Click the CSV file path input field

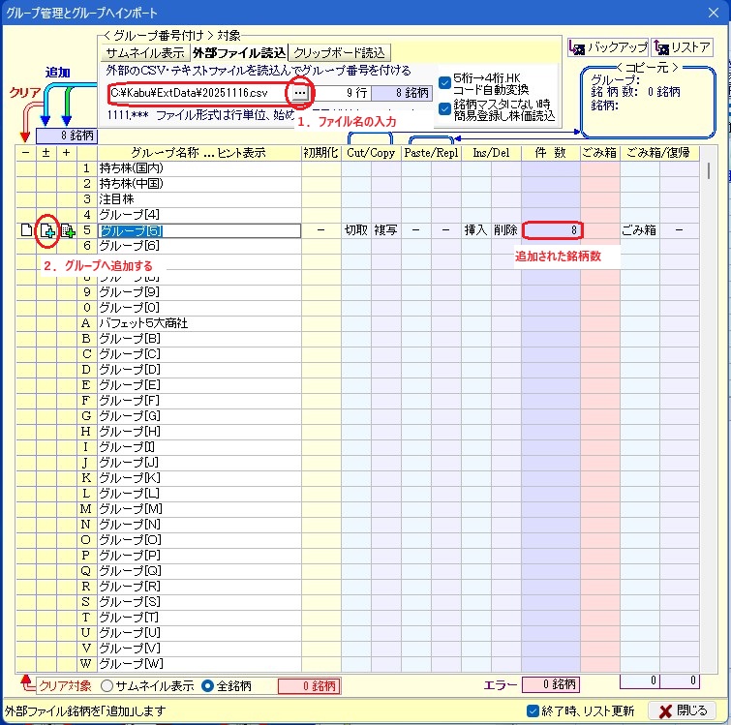198,93
